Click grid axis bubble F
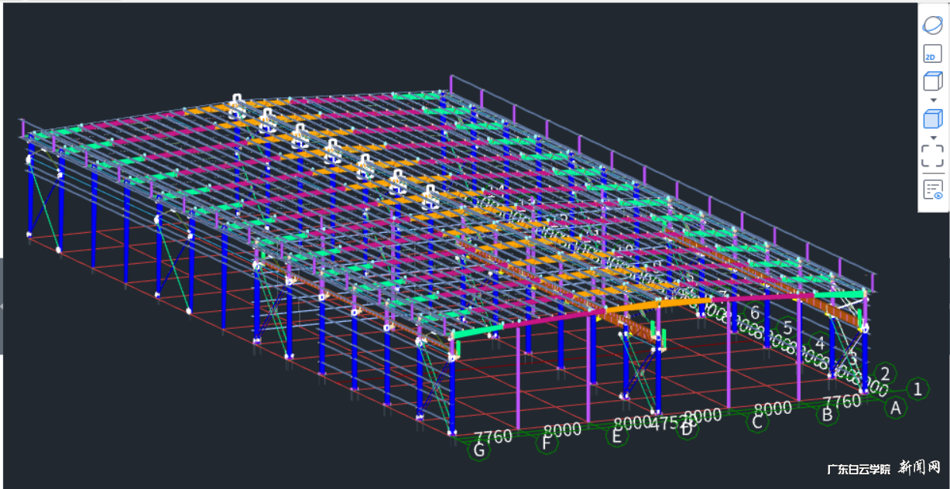This screenshot has height=489, width=950. (x=548, y=443)
